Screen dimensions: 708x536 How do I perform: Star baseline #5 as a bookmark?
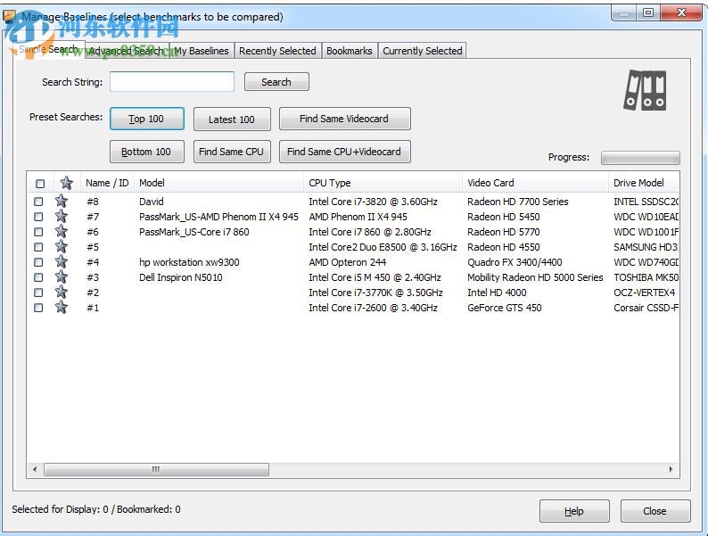pos(62,246)
